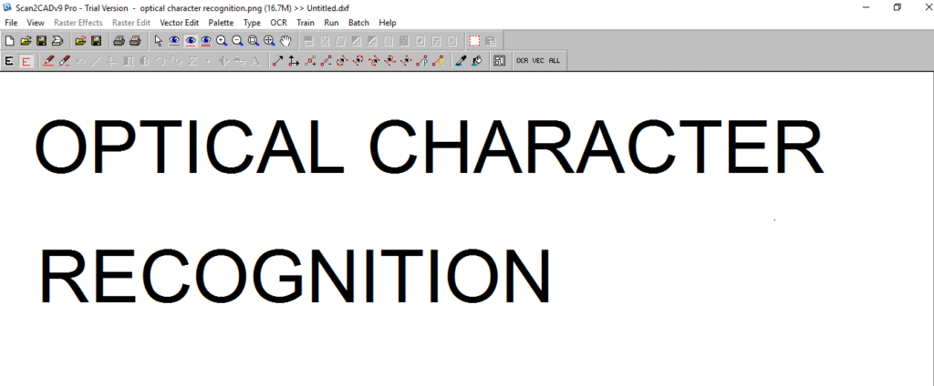934x386 pixels.
Task: Click the Scan2CAD application icon in title bar
Action: click(x=7, y=7)
